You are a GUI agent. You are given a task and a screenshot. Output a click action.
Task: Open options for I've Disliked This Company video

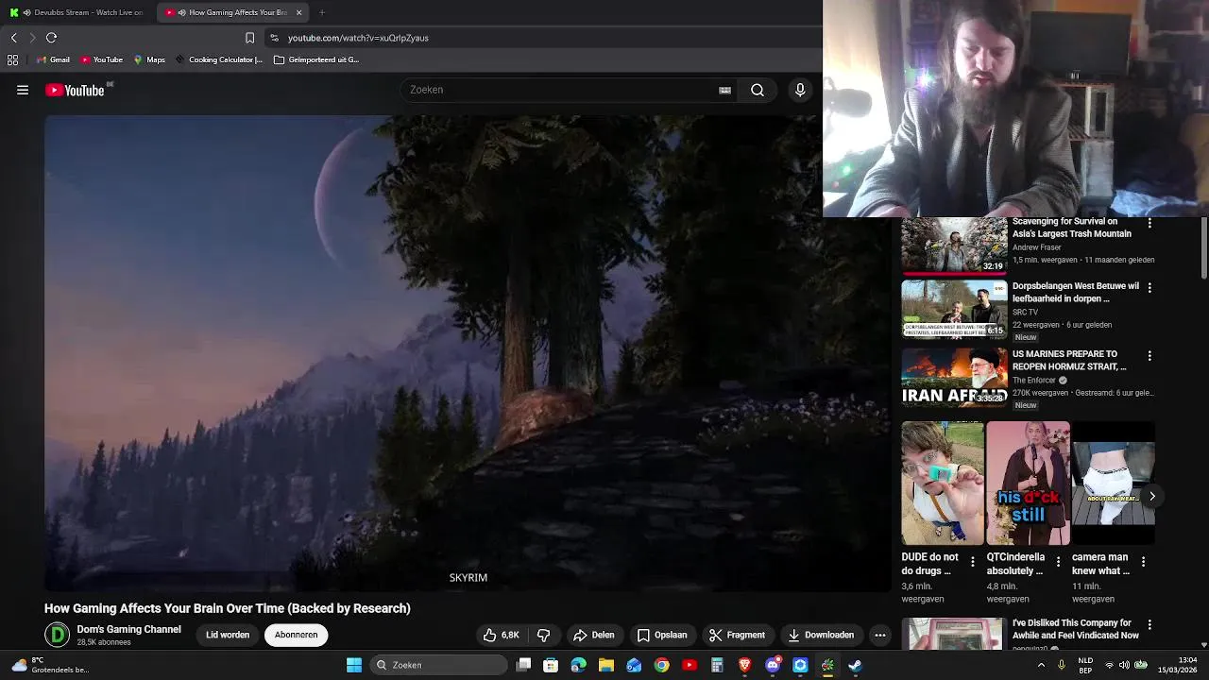tap(1149, 624)
